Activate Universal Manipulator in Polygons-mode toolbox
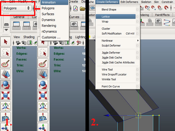This screenshot has width=175, height=131. [x=6, y=106]
